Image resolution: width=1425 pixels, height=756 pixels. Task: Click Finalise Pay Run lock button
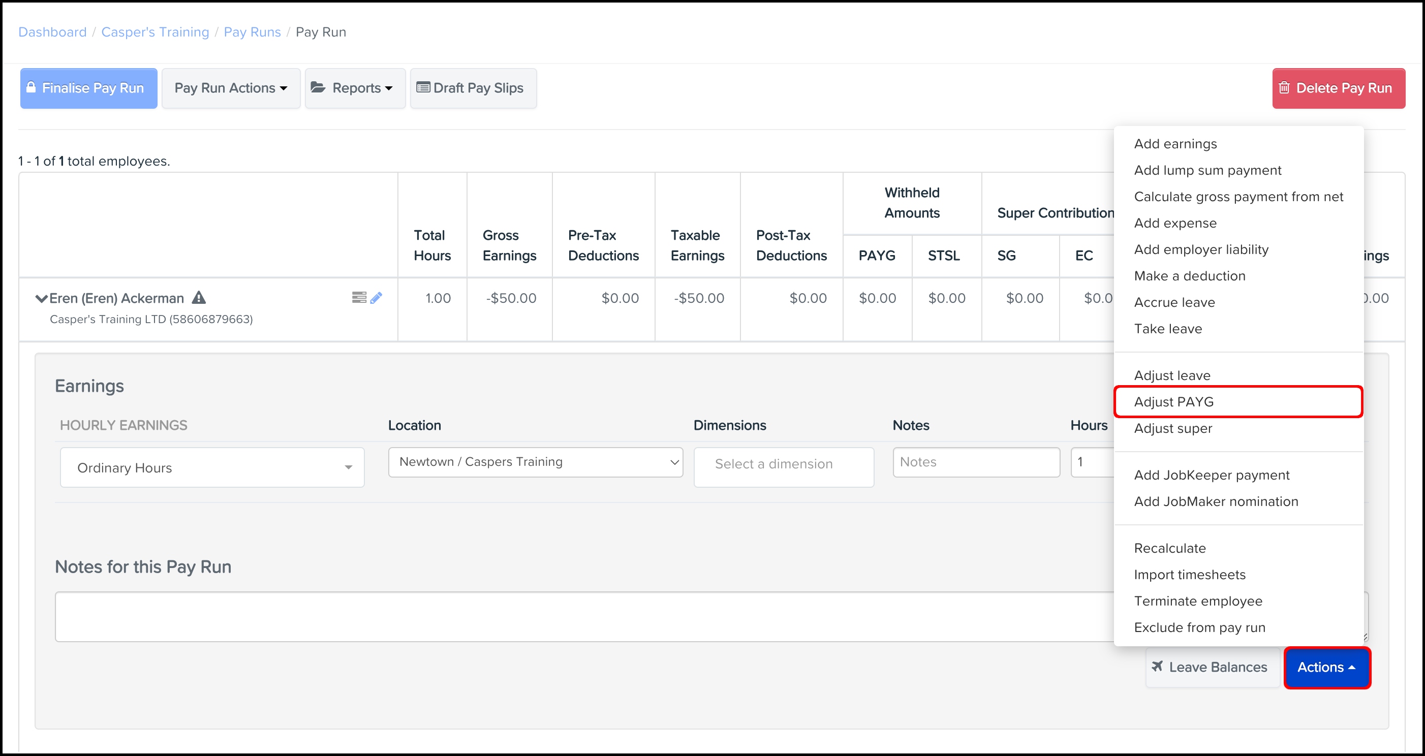pos(89,88)
